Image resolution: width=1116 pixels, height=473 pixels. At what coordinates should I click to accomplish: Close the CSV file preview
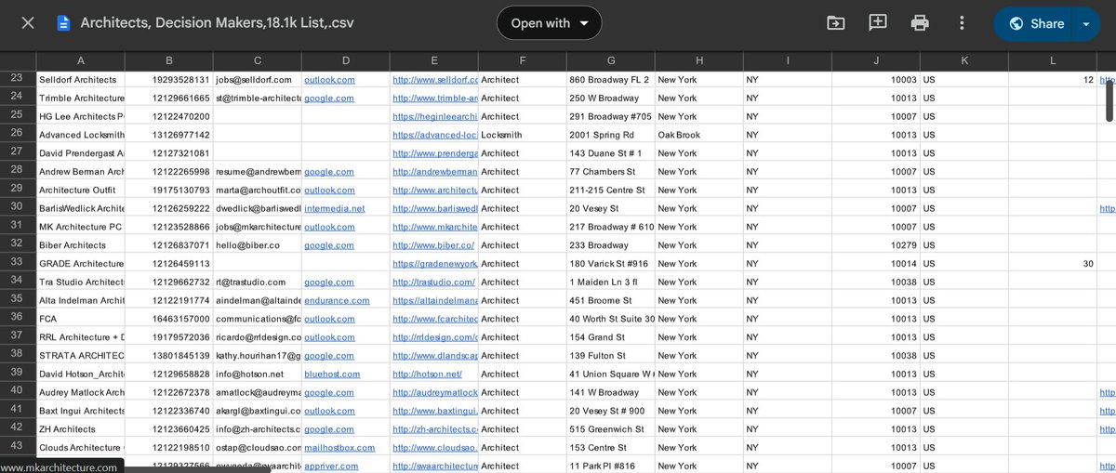click(x=28, y=23)
